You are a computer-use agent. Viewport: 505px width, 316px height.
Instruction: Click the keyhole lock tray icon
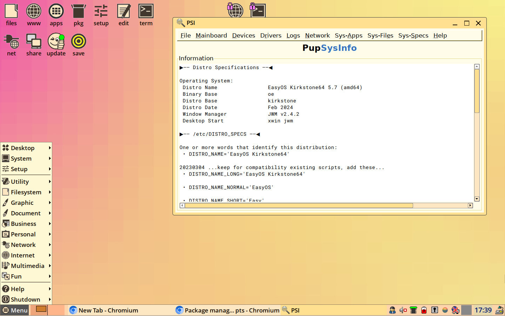435,310
